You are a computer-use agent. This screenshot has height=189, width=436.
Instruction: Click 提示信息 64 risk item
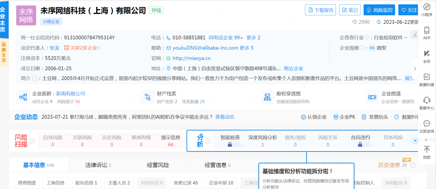click(x=171, y=141)
